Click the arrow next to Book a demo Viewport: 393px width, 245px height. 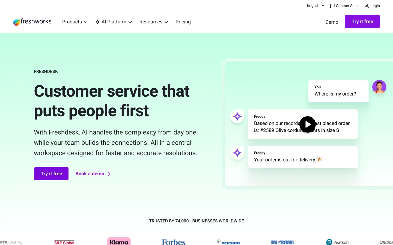[109, 174]
